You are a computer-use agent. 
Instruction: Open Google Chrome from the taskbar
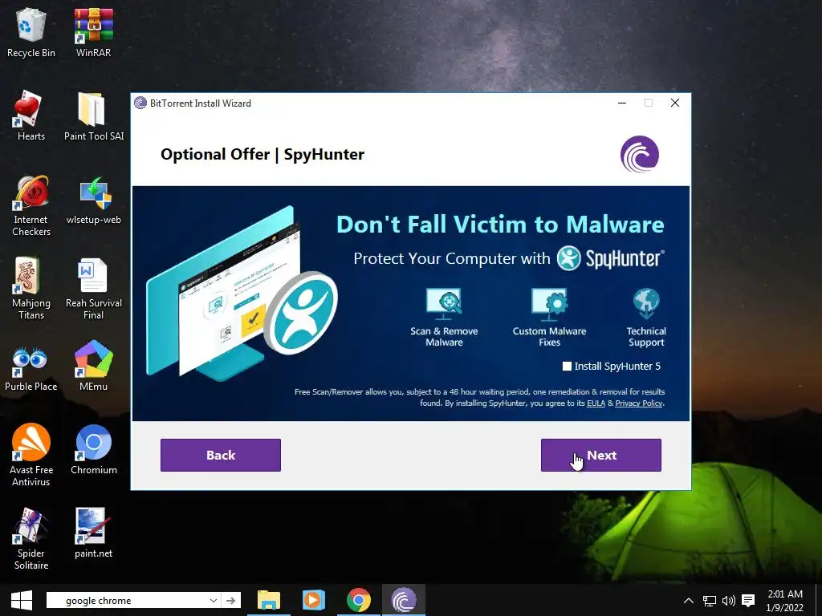point(359,600)
